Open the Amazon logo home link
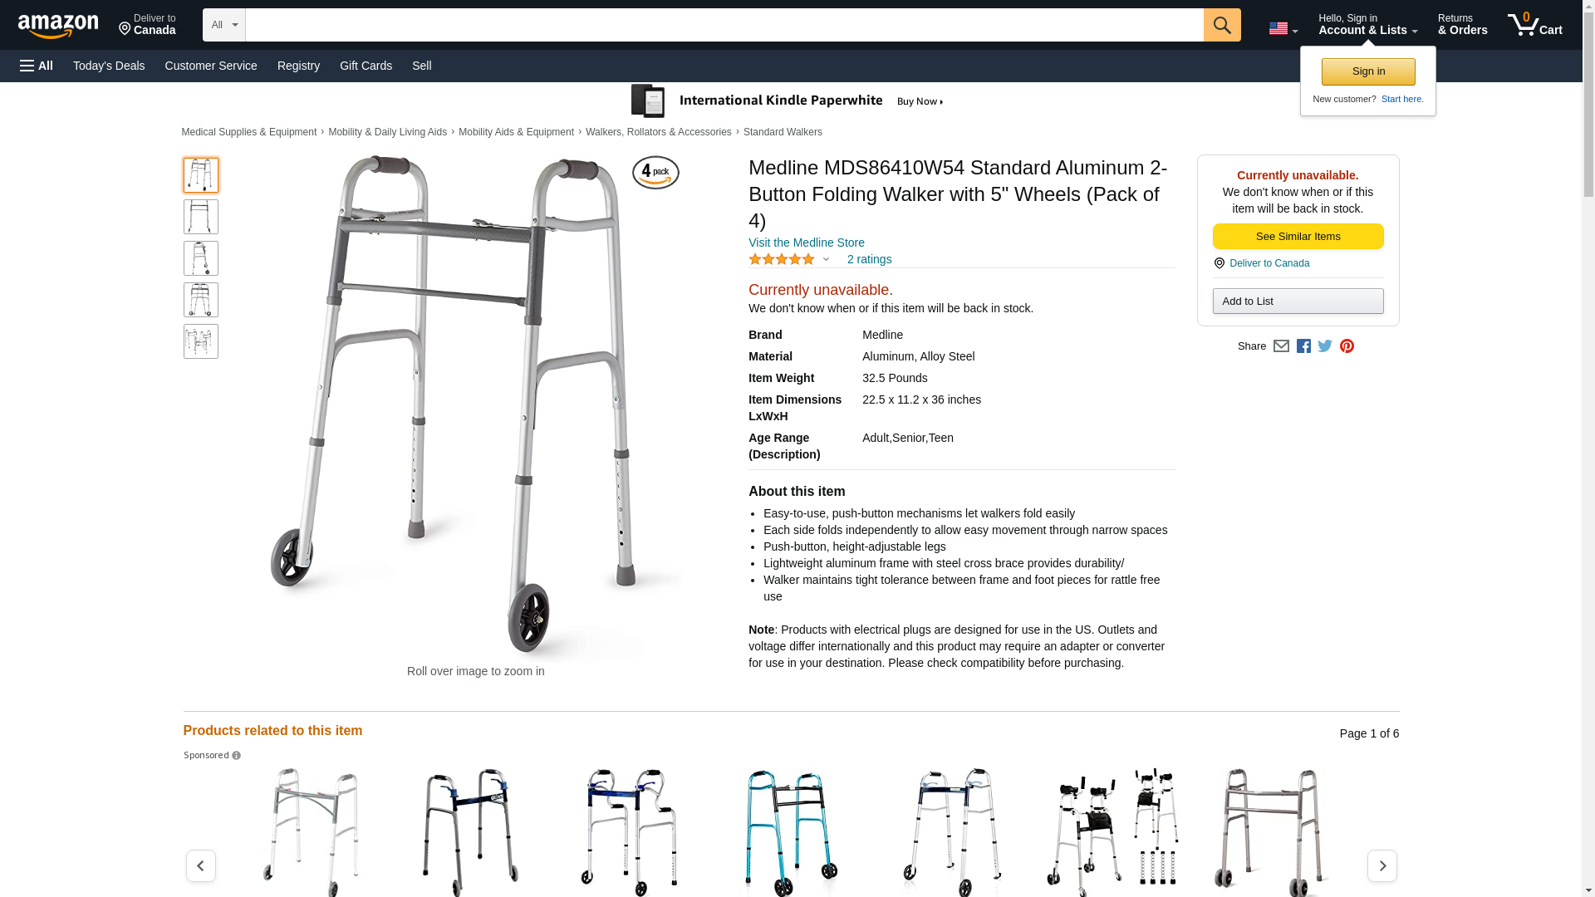 click(58, 26)
